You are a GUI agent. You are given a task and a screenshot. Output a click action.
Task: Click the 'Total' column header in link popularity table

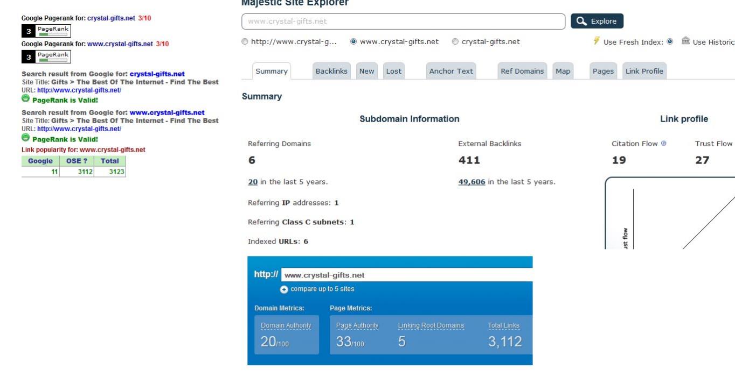coord(110,161)
